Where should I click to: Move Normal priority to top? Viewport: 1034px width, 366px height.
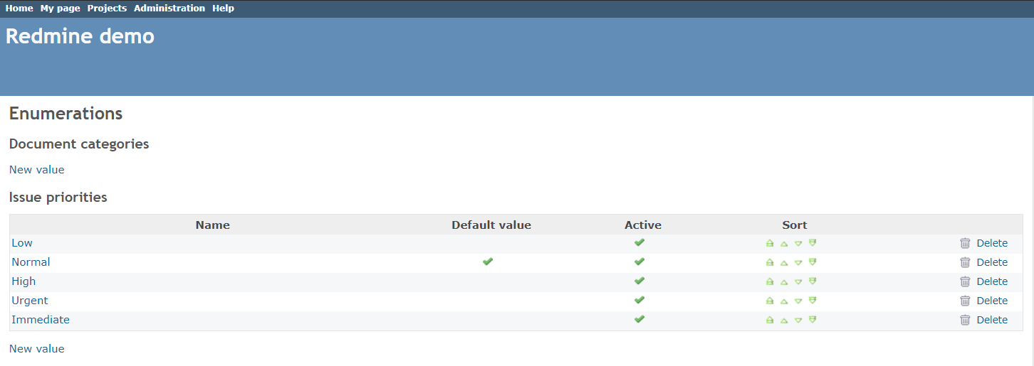pos(770,262)
